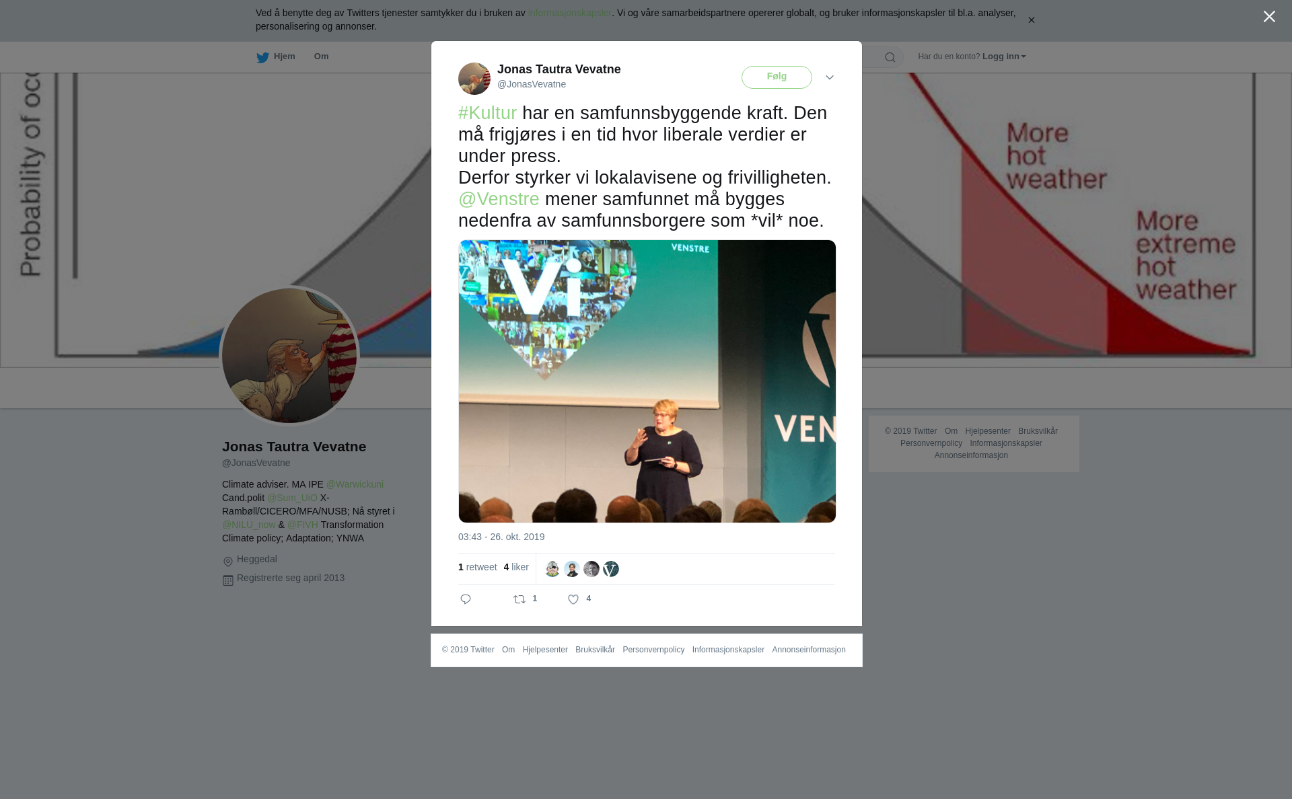Open first liker's avatar in the row
This screenshot has height=799, width=1292.
point(552,569)
